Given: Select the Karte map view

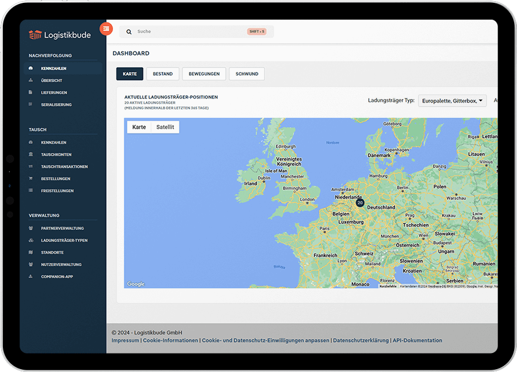Looking at the screenshot, I should tap(139, 127).
